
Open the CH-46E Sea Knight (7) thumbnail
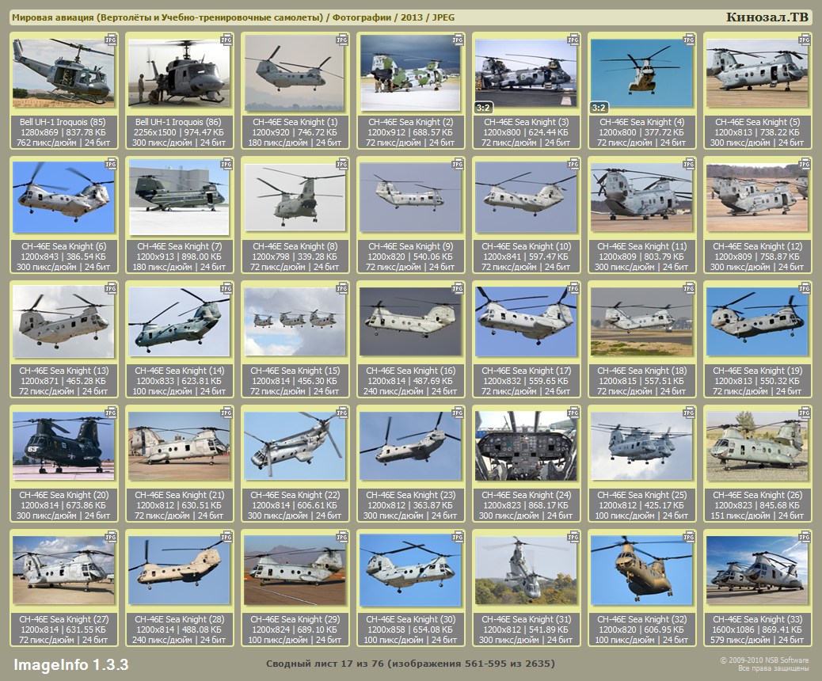coord(179,198)
